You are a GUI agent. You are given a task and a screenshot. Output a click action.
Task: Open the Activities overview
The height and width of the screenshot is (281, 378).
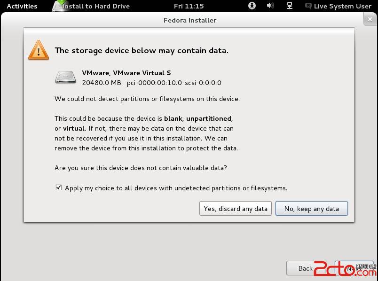pyautogui.click(x=22, y=6)
